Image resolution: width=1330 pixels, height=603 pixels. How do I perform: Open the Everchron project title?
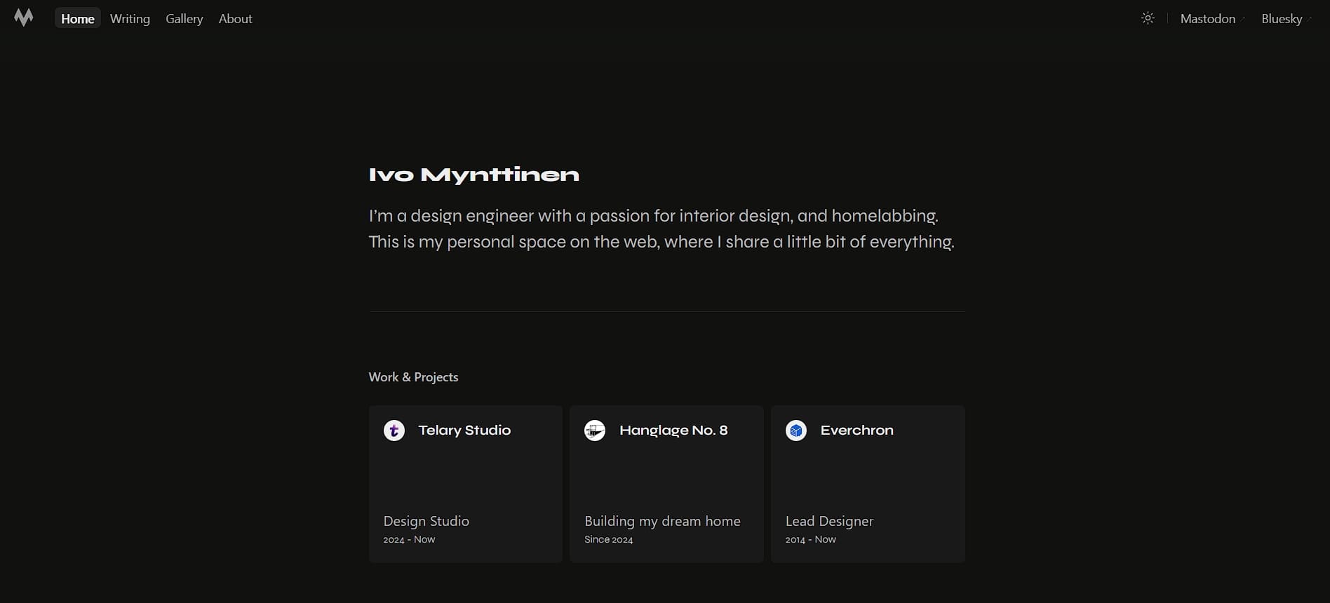point(857,431)
